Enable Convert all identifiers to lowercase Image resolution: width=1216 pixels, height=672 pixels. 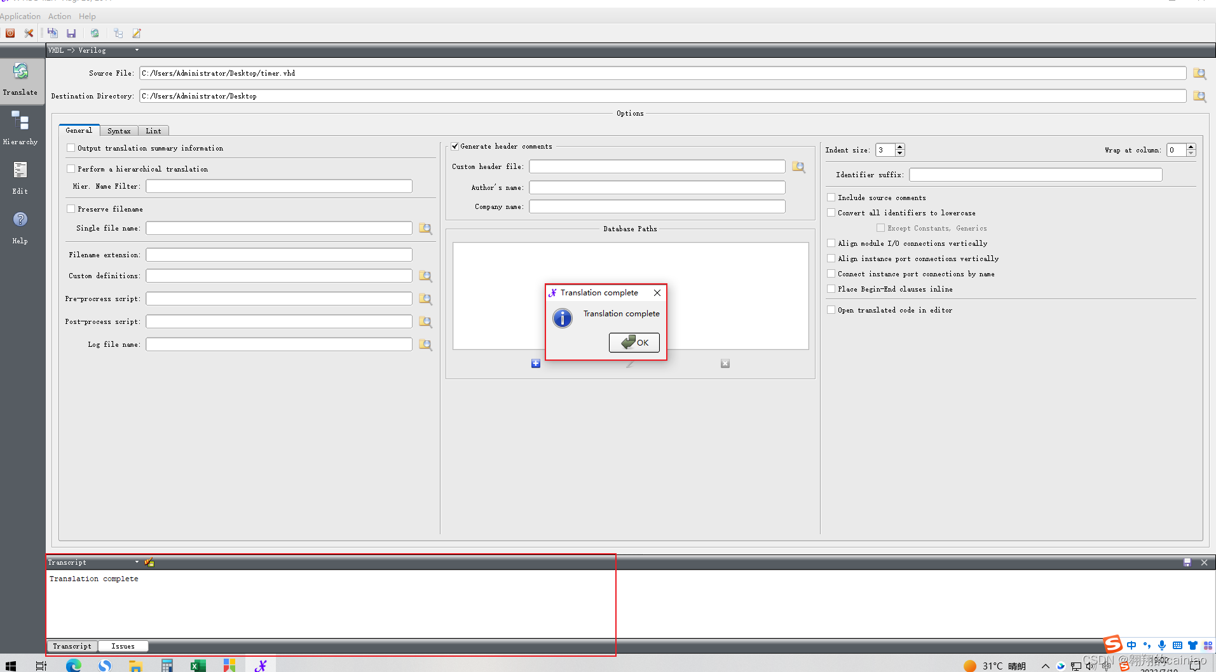[831, 213]
